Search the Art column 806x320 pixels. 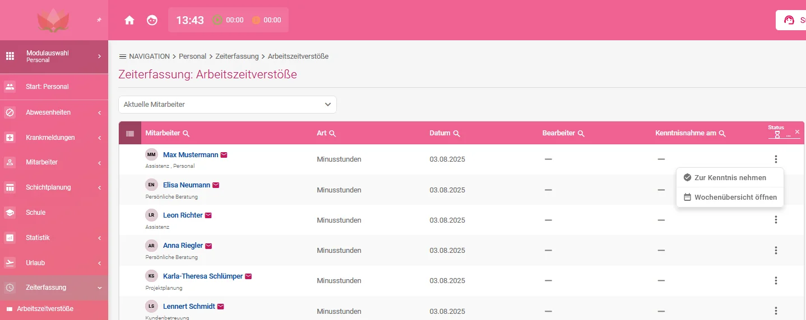click(x=332, y=134)
